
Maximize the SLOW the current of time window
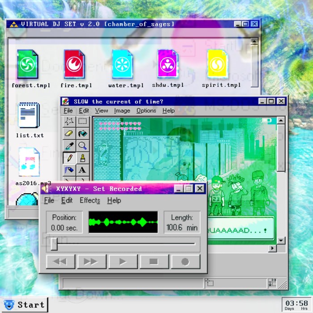271,101
